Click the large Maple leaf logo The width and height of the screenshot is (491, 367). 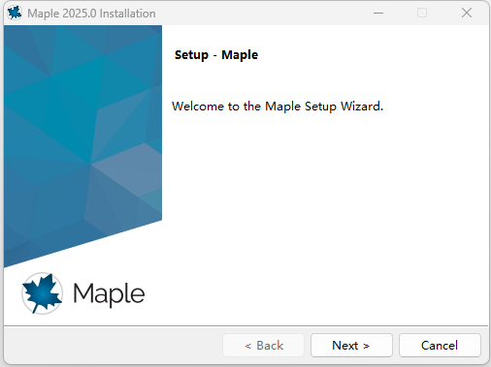tap(42, 293)
